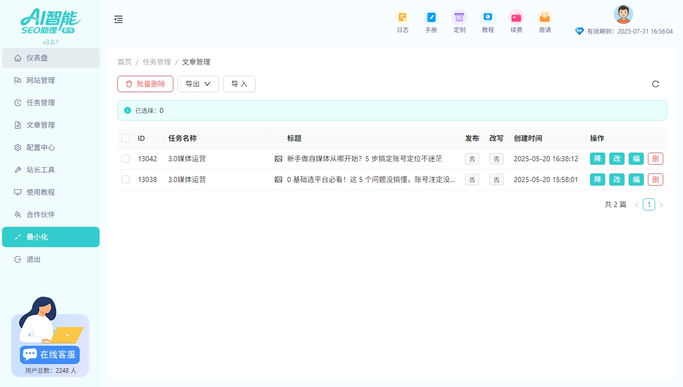The width and height of the screenshot is (683, 387).
Task: Select page 1 in the pagination
Action: click(x=649, y=204)
